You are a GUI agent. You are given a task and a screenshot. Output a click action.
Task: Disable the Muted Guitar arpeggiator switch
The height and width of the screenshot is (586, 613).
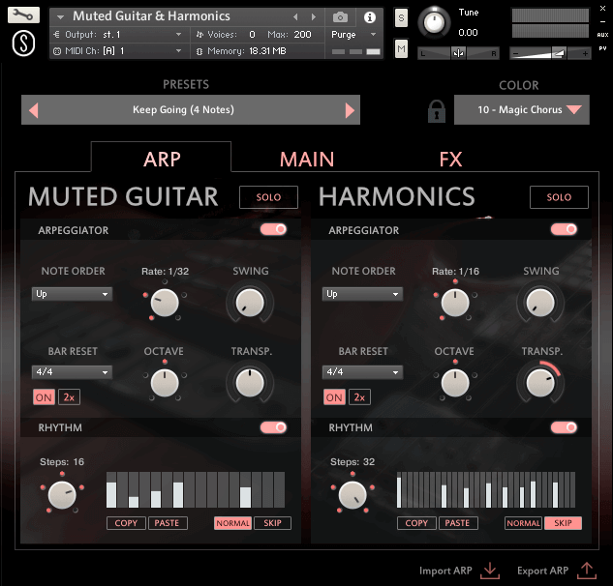273,230
